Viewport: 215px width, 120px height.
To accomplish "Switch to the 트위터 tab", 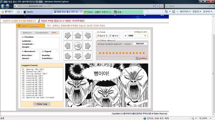I will [38, 12].
